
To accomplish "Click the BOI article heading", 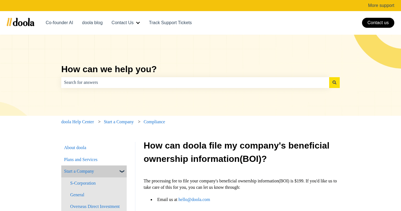I will [236, 152].
